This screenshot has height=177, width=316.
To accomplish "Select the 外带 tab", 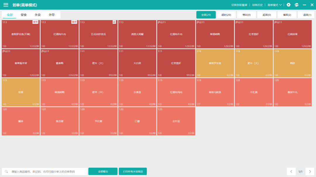I will click(x=52, y=15).
